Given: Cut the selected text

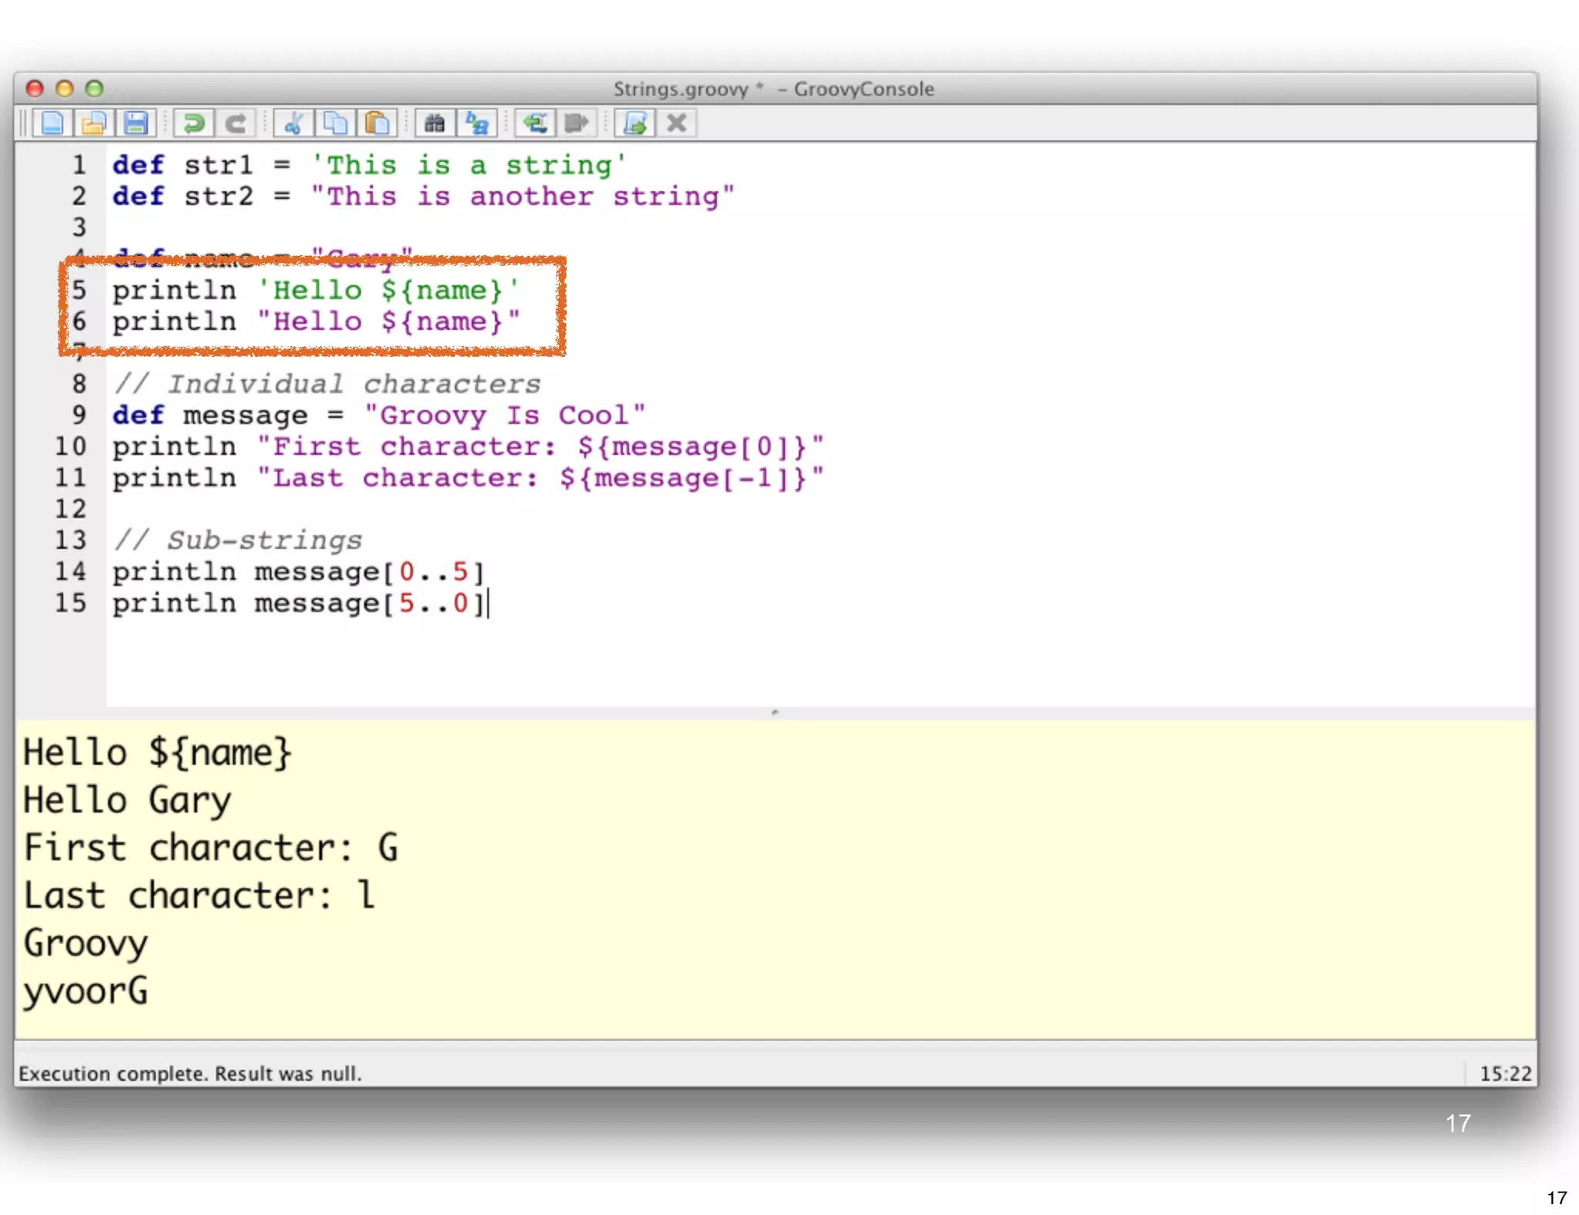Looking at the screenshot, I should [x=293, y=123].
